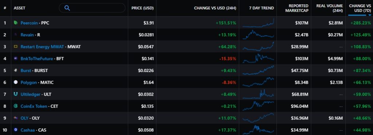
Task: Click the +44.98% 7D change value
Action: click(362, 130)
